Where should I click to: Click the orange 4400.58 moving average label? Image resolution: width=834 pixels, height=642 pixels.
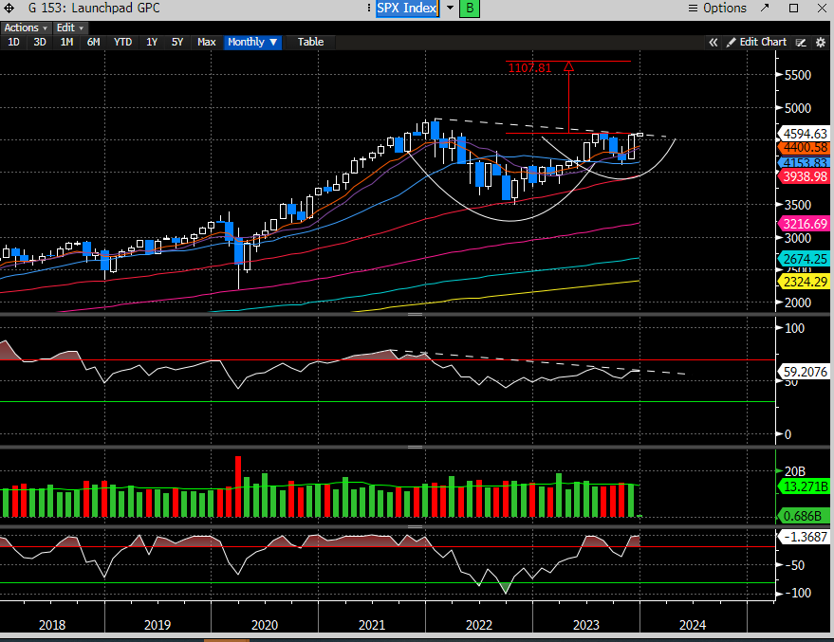click(x=805, y=147)
